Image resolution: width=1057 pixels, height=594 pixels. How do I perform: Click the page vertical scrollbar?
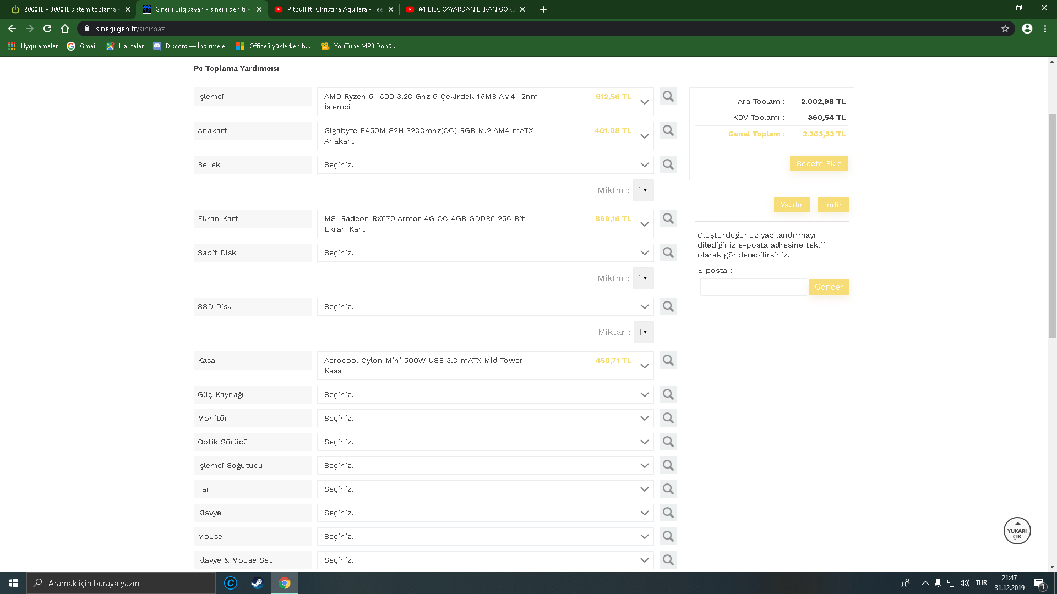[x=1052, y=226]
